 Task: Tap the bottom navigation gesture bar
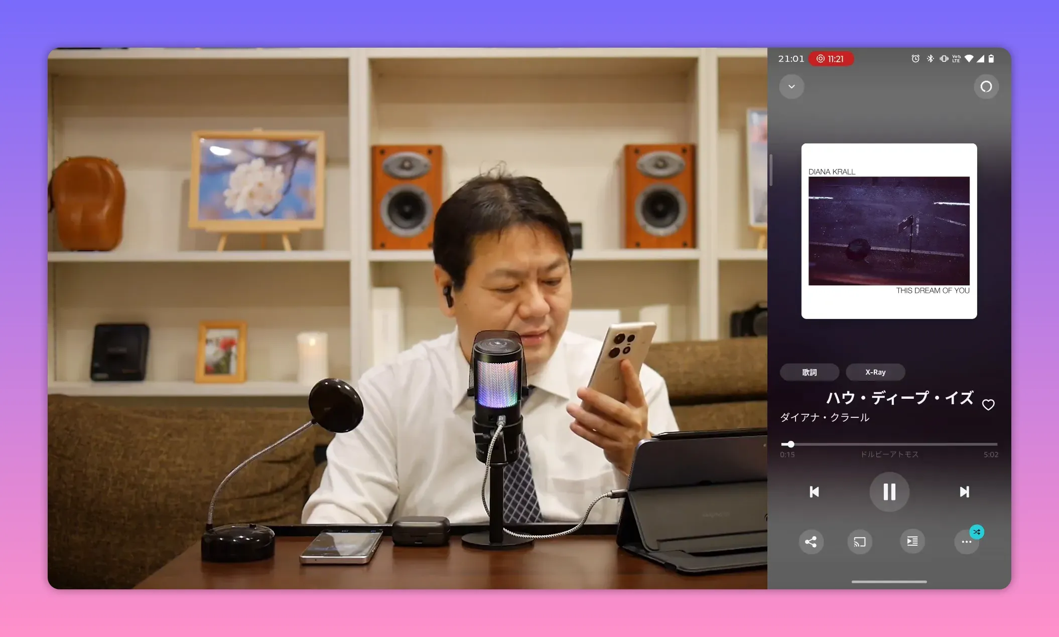889,582
